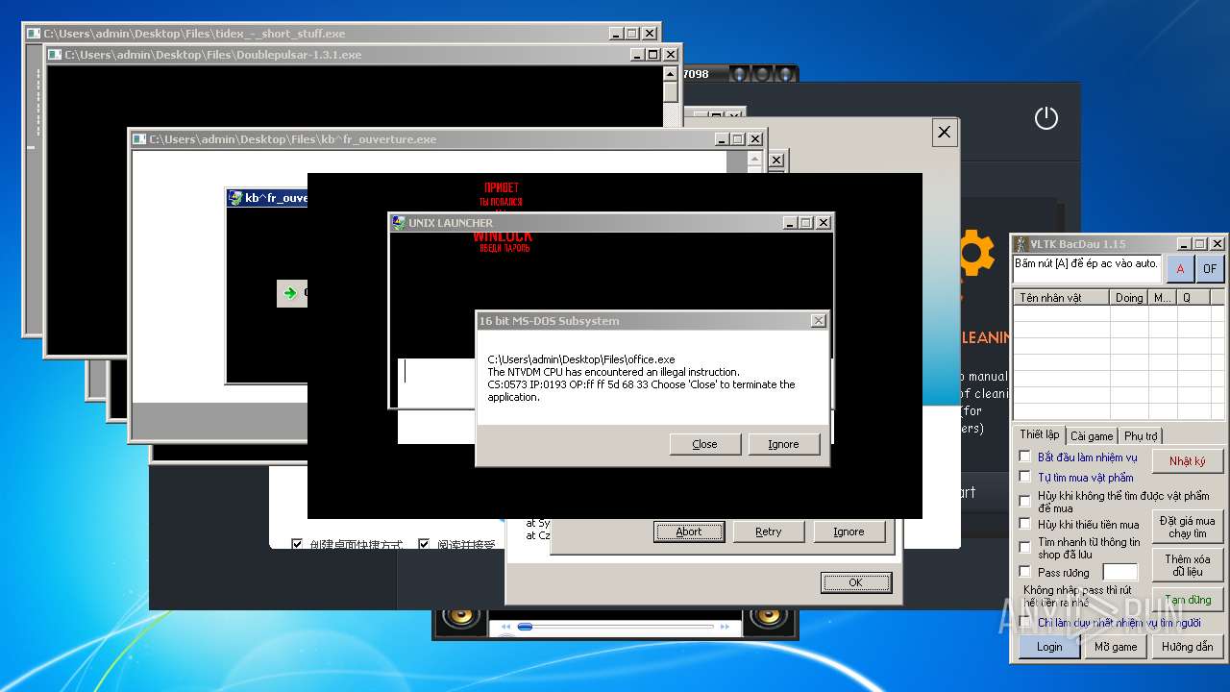Toggle the Pass rương checkbox
Image resolution: width=1230 pixels, height=692 pixels.
point(1024,571)
